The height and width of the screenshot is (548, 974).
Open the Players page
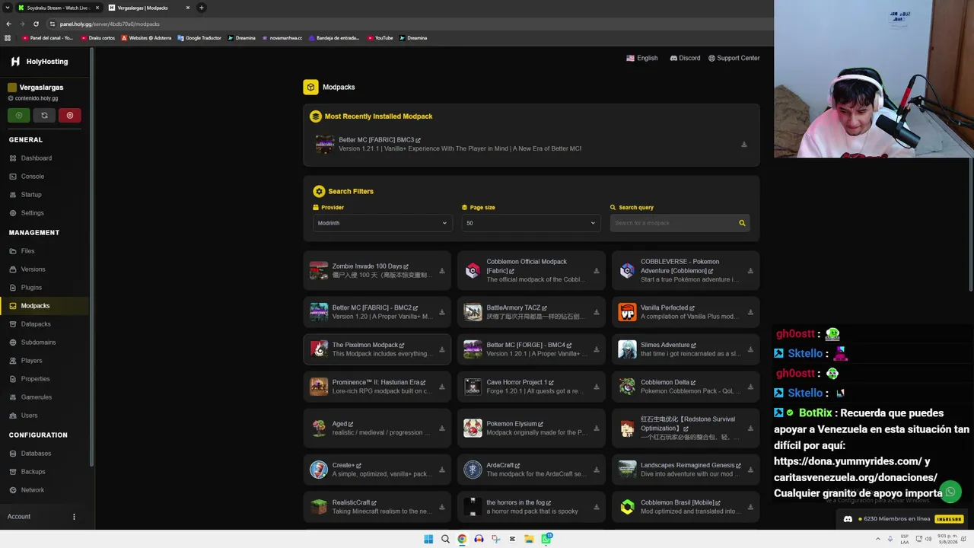(31, 361)
